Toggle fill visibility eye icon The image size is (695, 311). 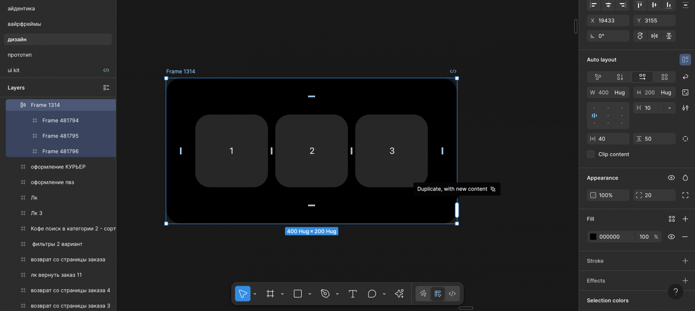coord(671,237)
